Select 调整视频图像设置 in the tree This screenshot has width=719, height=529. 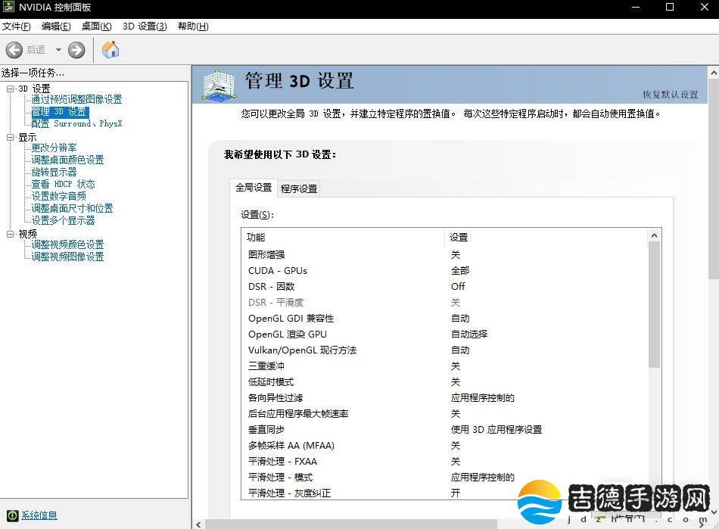[67, 257]
